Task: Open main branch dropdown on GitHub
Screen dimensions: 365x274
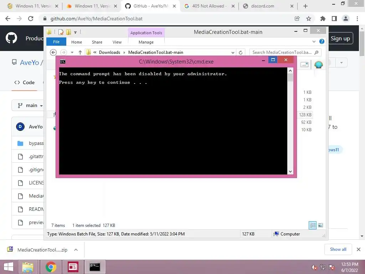Action: (30, 106)
